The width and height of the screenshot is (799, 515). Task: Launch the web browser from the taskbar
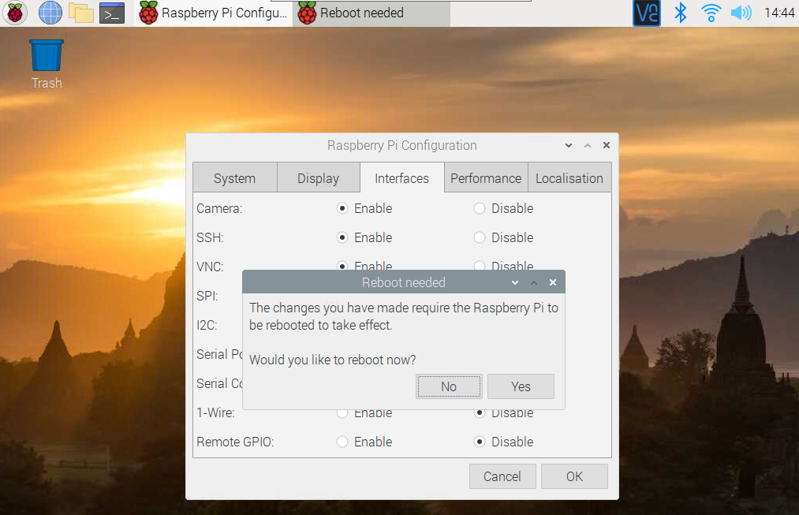[x=50, y=13]
